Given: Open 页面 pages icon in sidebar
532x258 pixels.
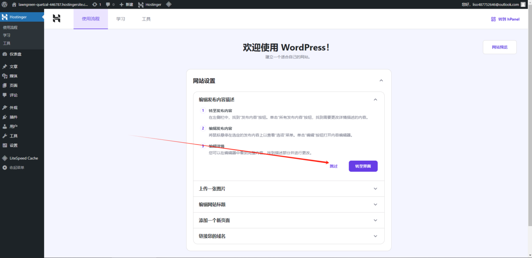Looking at the screenshot, I should coord(5,85).
